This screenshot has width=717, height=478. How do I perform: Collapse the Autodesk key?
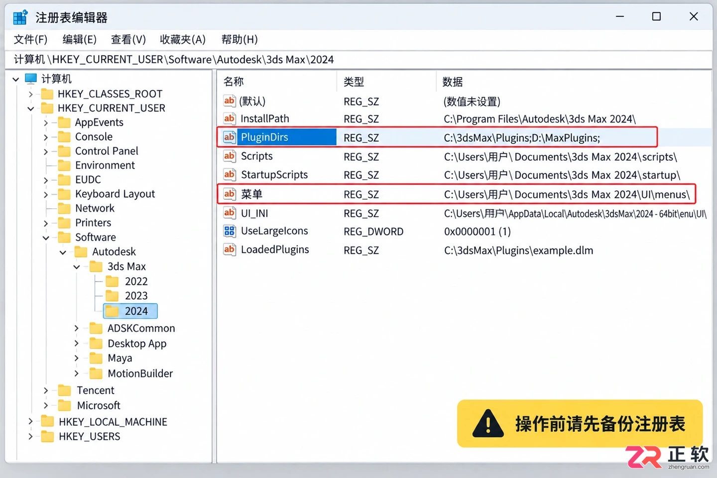click(x=63, y=252)
